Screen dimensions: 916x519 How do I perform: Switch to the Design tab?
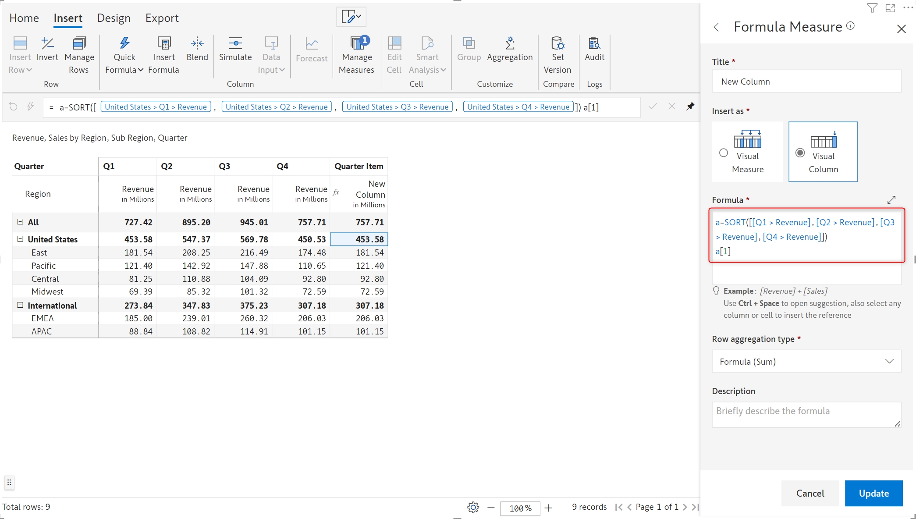114,18
